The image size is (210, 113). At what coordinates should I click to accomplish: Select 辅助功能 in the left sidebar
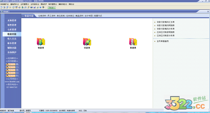tap(12, 48)
